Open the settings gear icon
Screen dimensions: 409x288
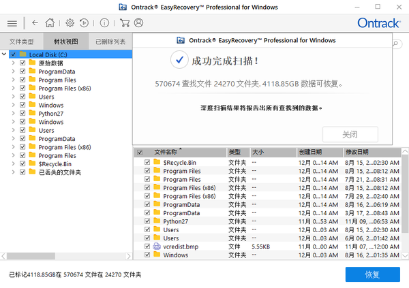[x=70, y=22]
